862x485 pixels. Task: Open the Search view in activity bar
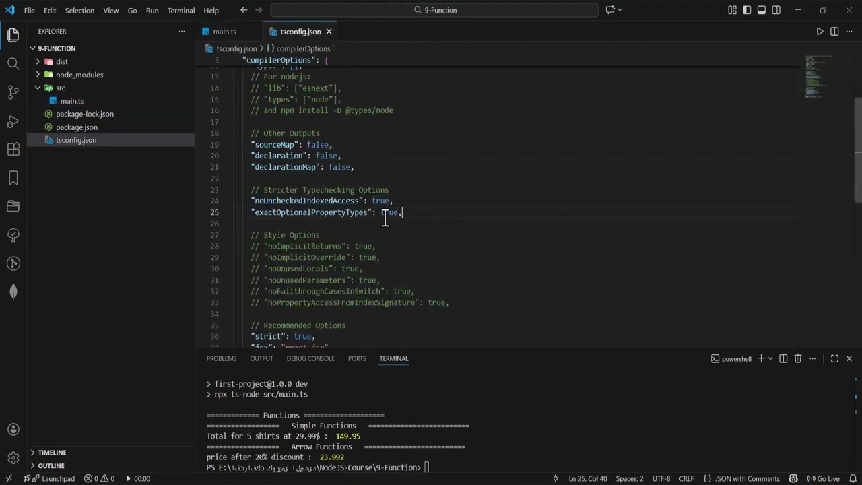coord(13,64)
